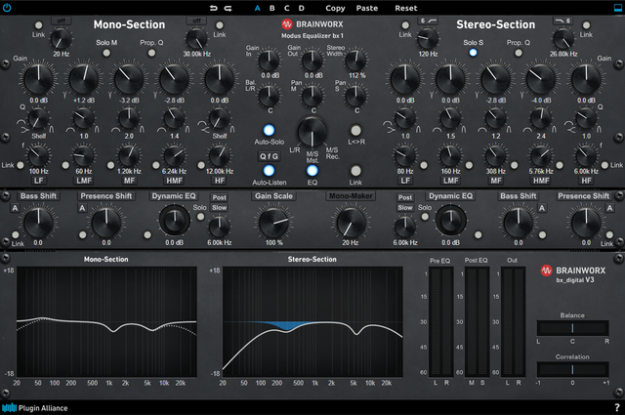Click the left Dynamic EQ Slow button

[219, 208]
